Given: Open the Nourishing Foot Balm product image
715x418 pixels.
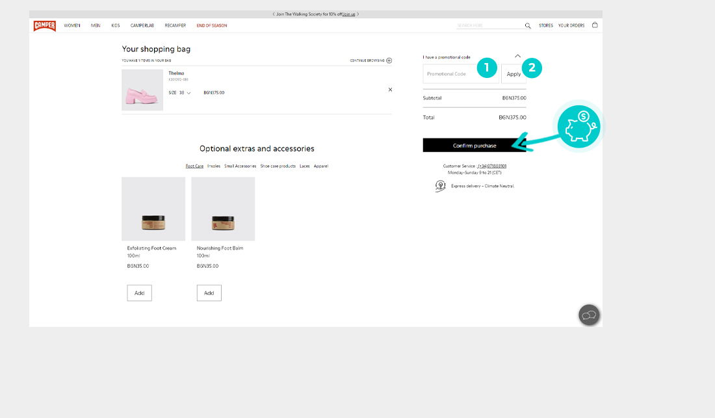Looking at the screenshot, I should tap(223, 209).
